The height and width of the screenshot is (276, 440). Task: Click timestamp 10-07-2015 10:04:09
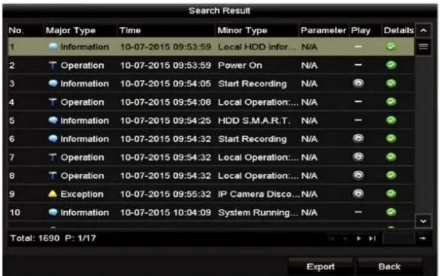[x=166, y=212]
